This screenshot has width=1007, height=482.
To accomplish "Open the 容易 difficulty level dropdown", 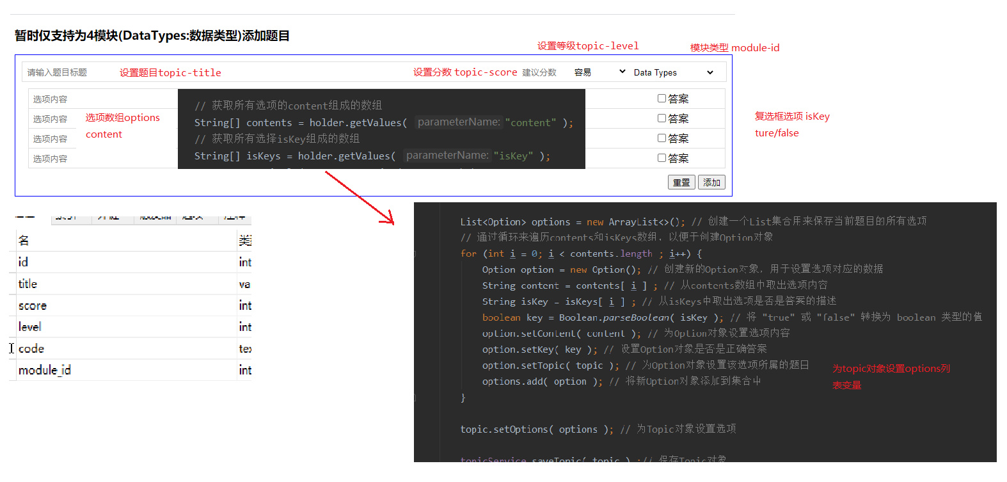I will pos(600,72).
